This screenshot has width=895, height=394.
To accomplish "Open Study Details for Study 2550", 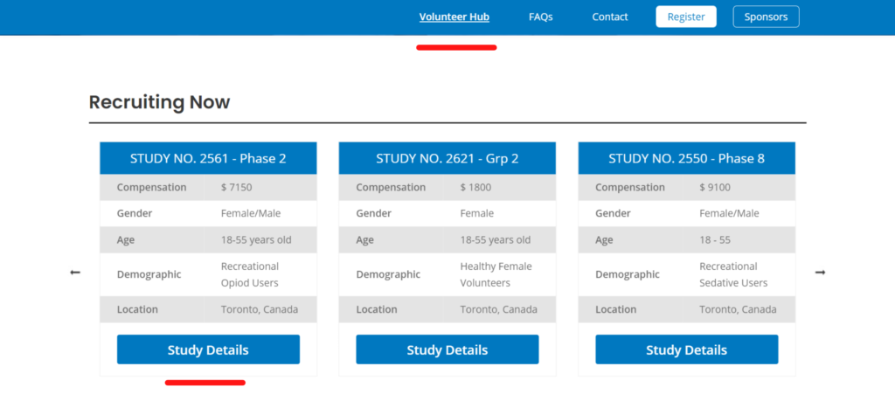I will 686,349.
